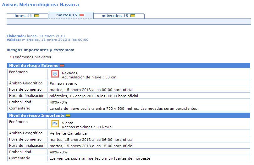Click the heading Avisos Meteorológicos: Navarra
The width and height of the screenshot is (254, 165).
40,5
